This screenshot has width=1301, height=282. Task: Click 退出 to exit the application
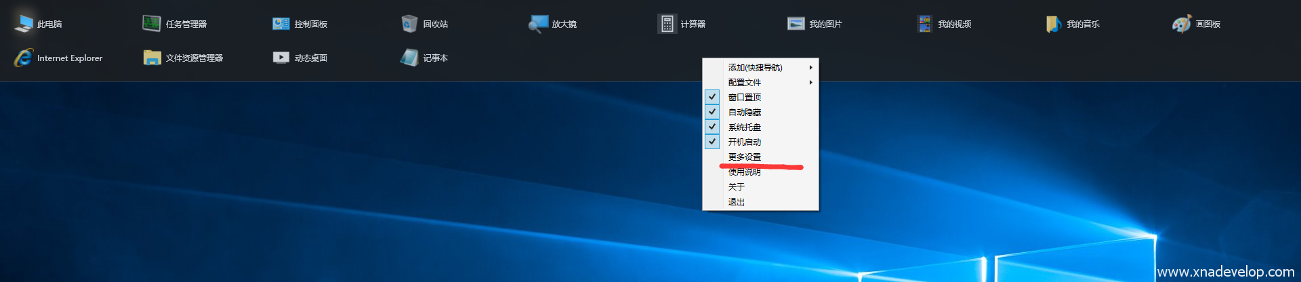click(x=736, y=201)
